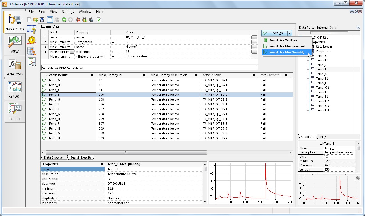Viewport: 365px width, 216px height.
Task: Click the ellipsis button for row C3
Action: click(254, 47)
